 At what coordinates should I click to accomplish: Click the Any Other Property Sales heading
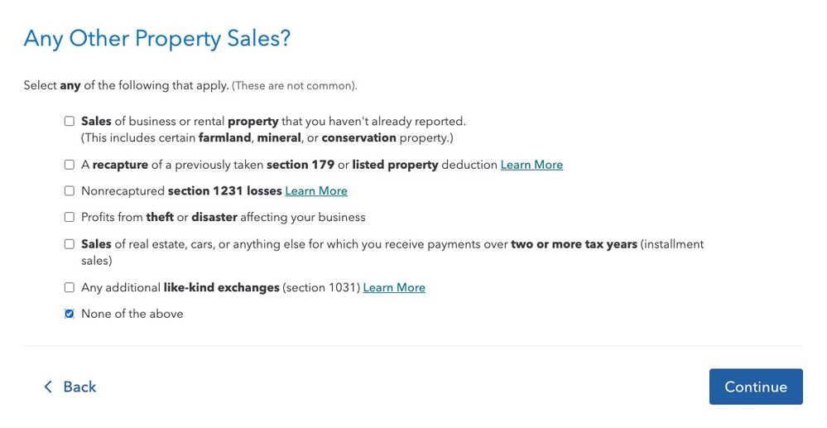(x=157, y=39)
